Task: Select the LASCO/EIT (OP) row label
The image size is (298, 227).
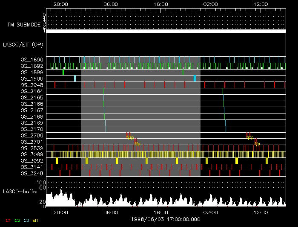Action: tap(23, 45)
